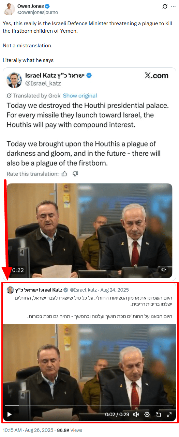Mute the video using the volume icon
The image size is (179, 437).
136,415
